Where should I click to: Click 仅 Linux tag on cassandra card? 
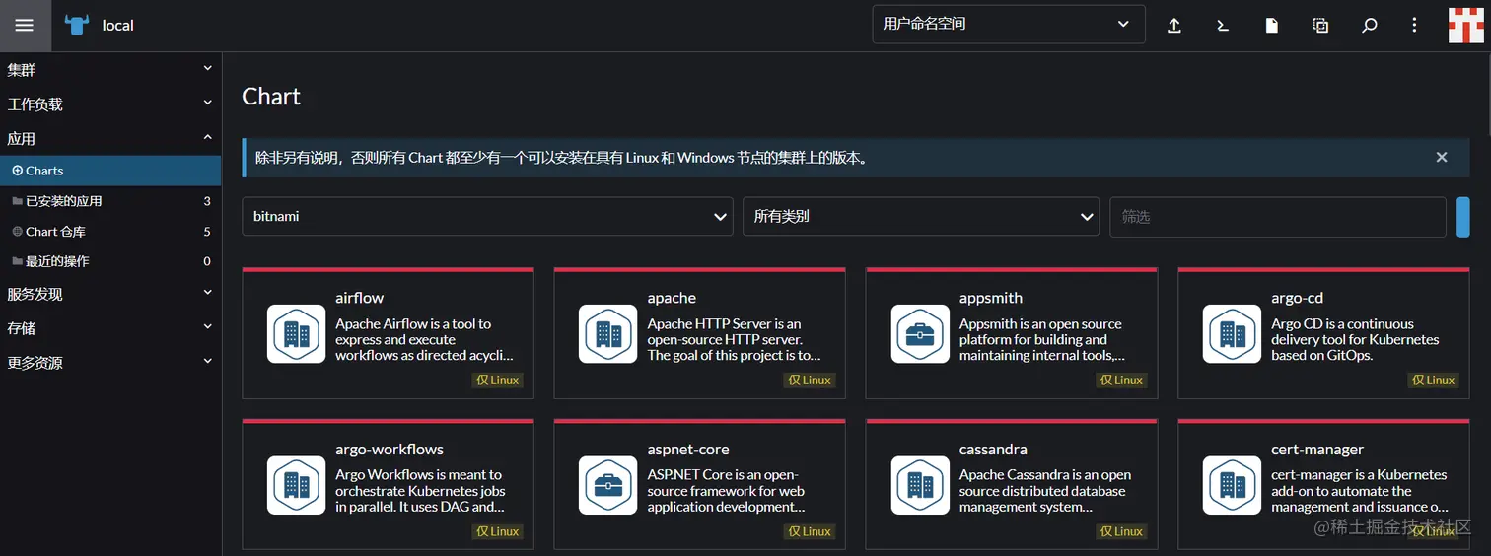pos(1122,531)
